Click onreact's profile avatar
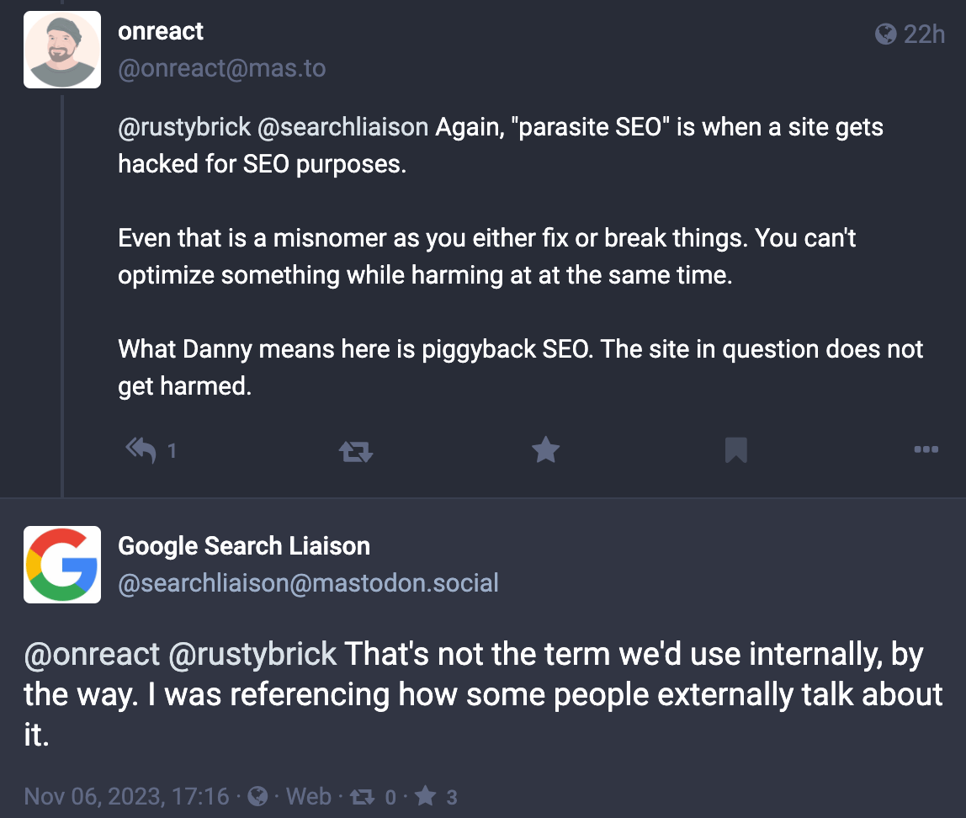Screen dimensions: 966x818 coord(62,50)
